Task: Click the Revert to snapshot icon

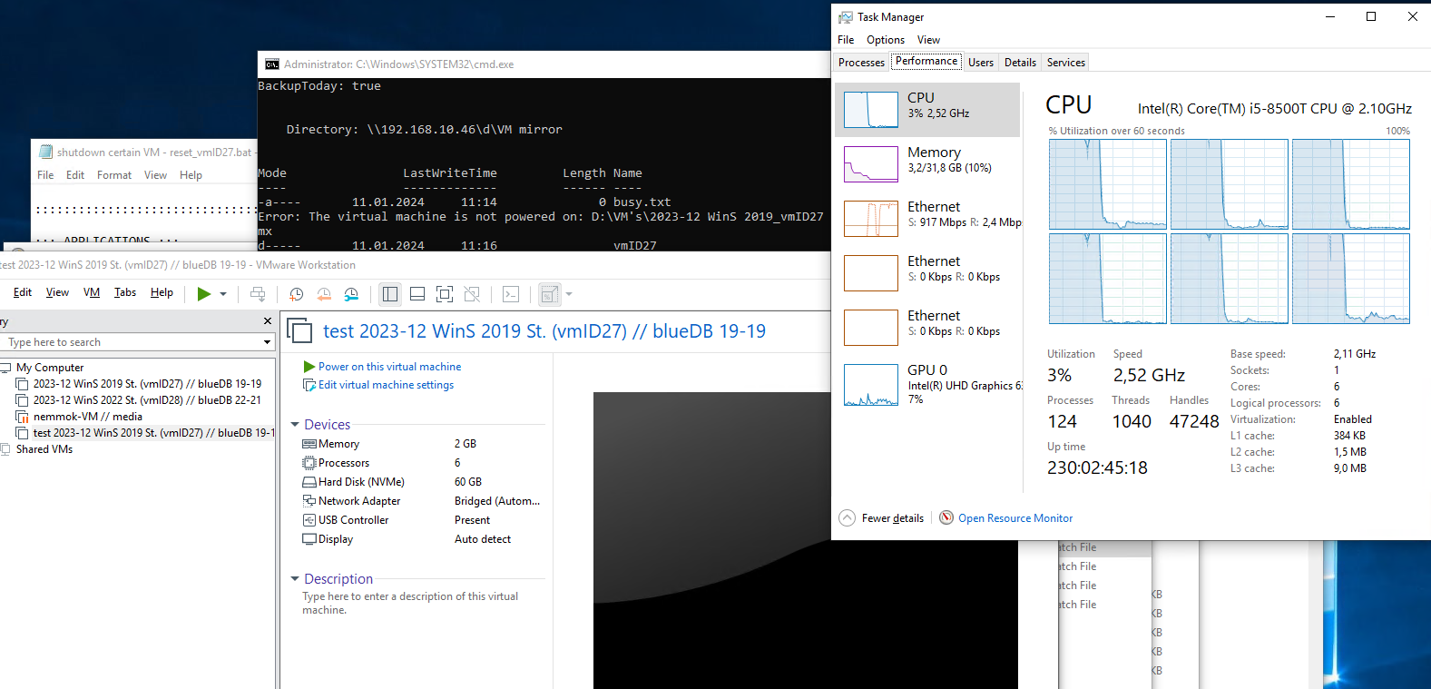Action: click(324, 294)
